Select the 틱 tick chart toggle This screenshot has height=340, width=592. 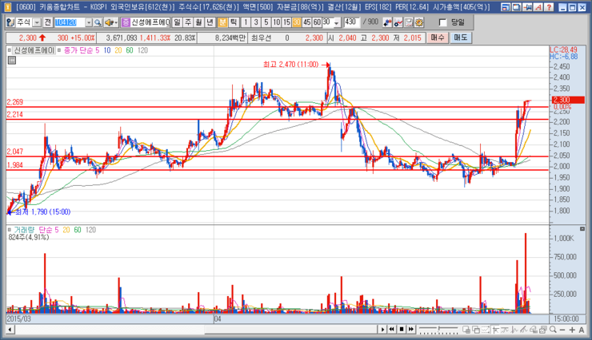[x=234, y=22]
